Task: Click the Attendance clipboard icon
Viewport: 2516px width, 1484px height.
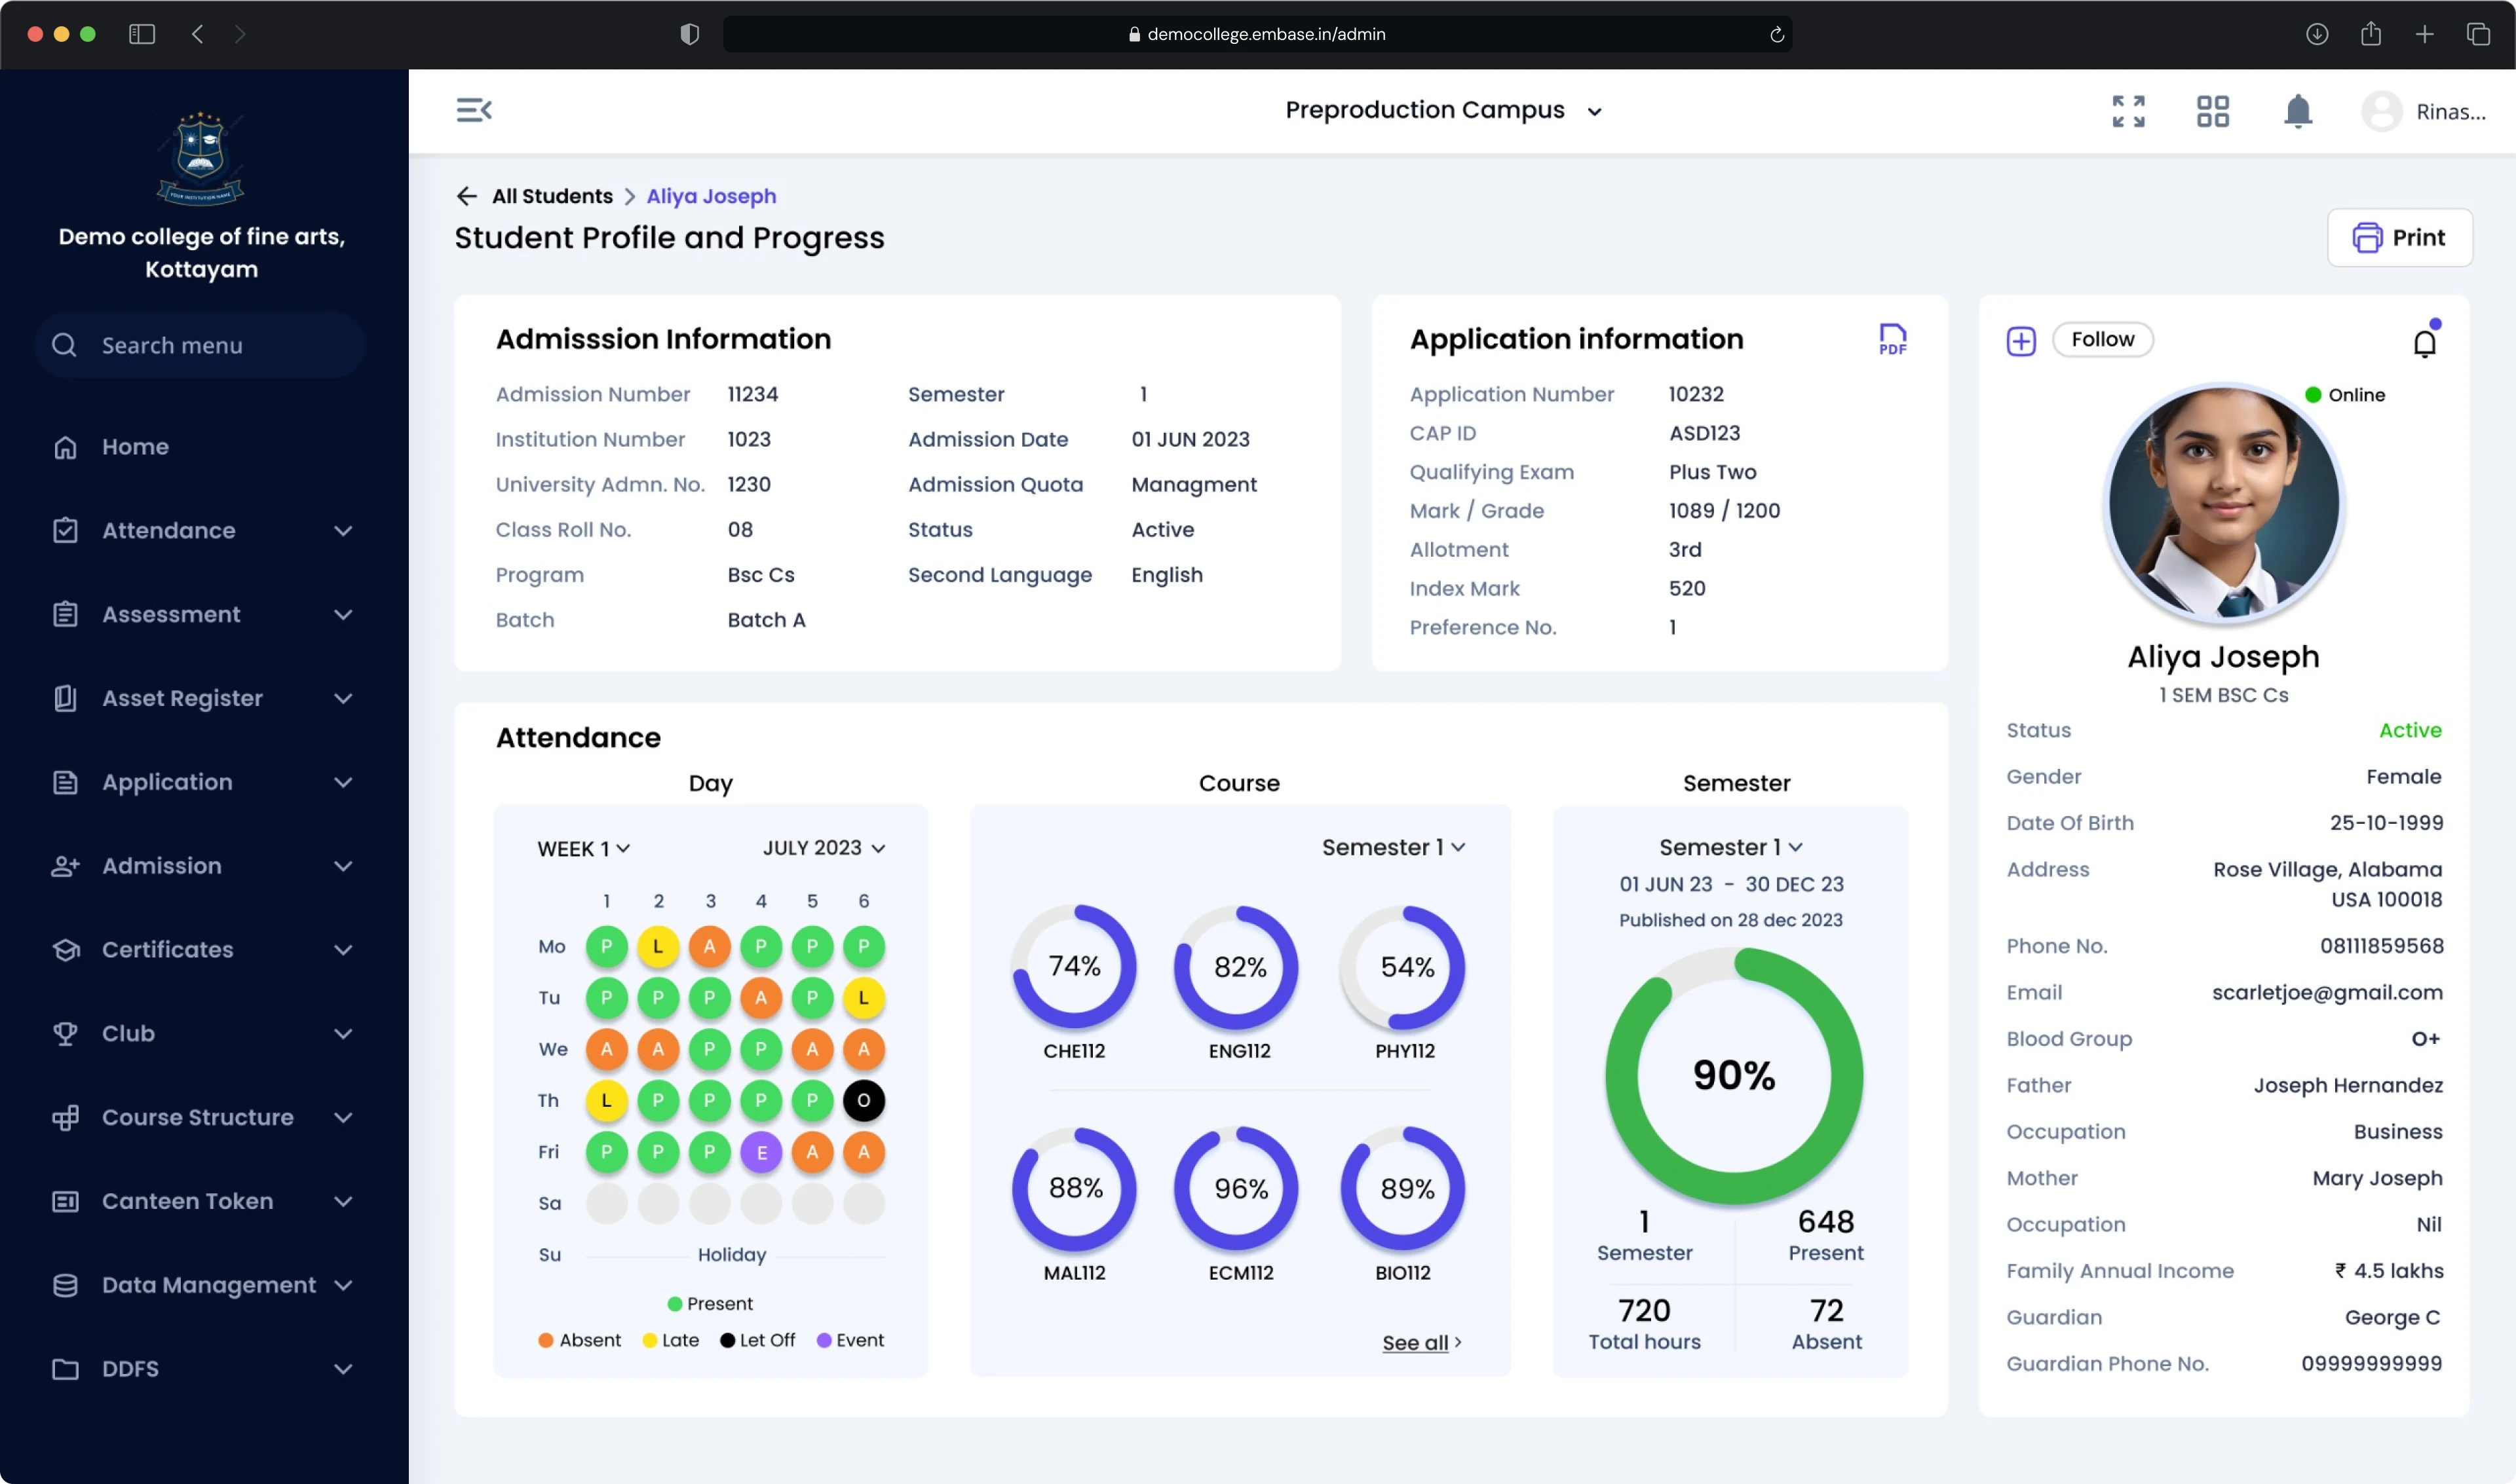Action: (x=65, y=531)
